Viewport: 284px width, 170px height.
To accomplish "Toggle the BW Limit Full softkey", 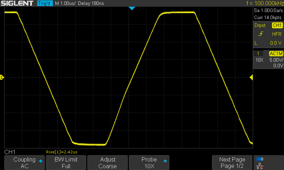I will click(x=66, y=163).
